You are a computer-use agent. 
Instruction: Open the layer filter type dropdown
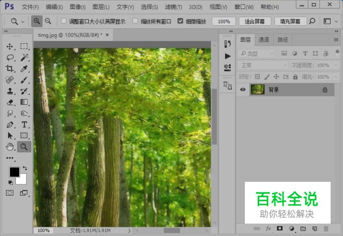point(256,54)
